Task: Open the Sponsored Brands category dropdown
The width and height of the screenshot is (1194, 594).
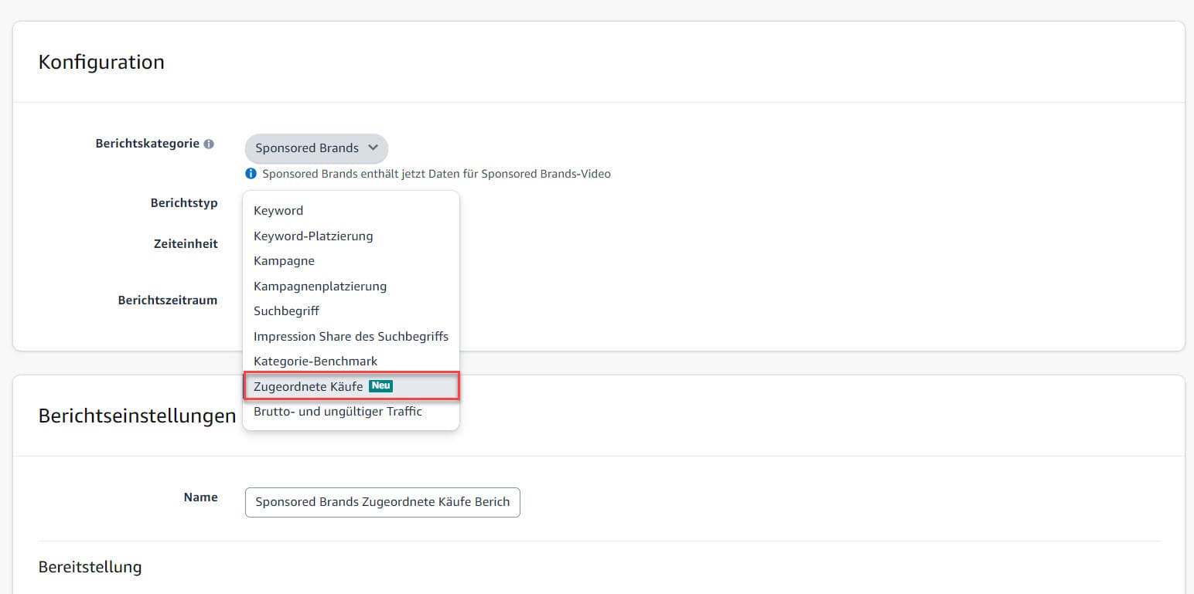Action: [316, 148]
